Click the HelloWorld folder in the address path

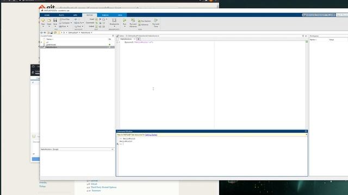85,32
